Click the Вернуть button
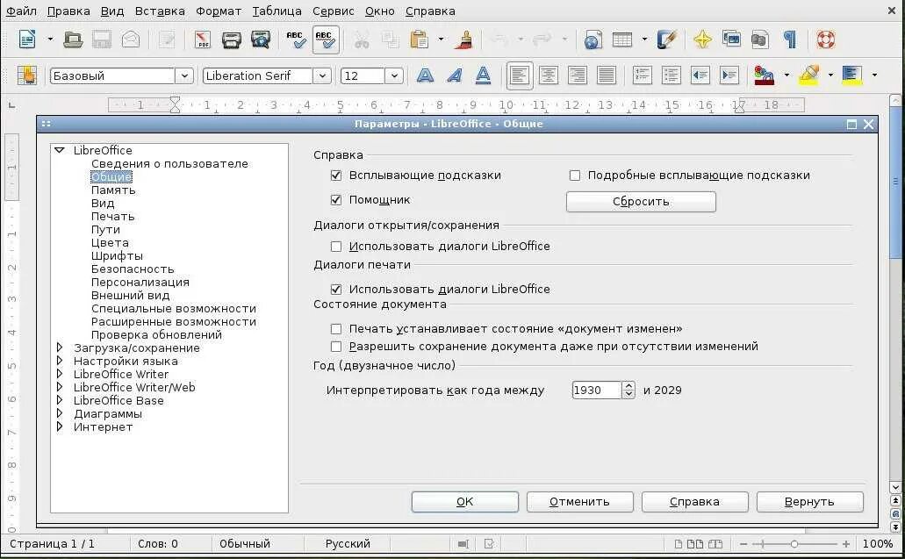The image size is (905, 559). pyautogui.click(x=809, y=502)
